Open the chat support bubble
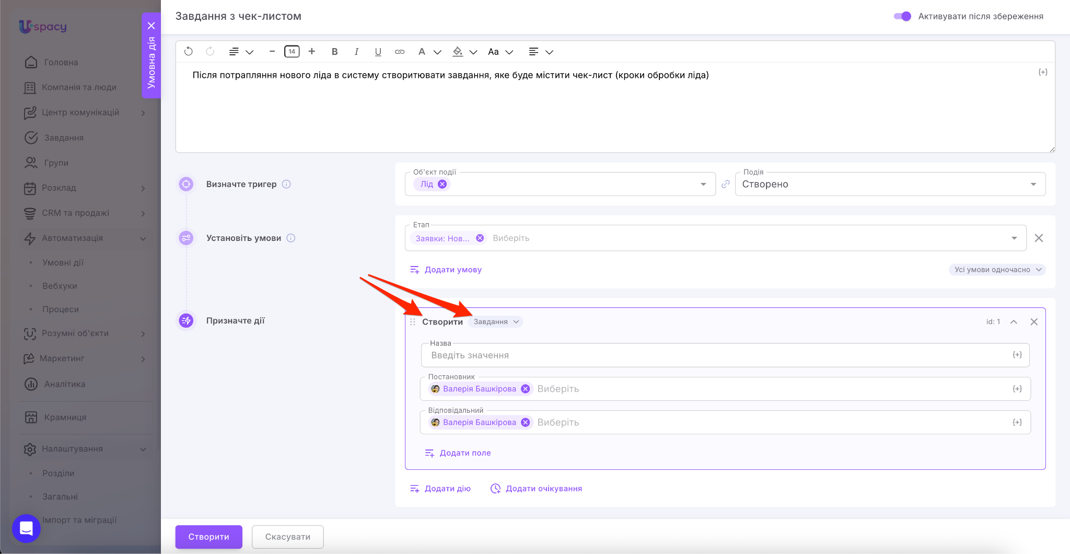 pyautogui.click(x=26, y=528)
